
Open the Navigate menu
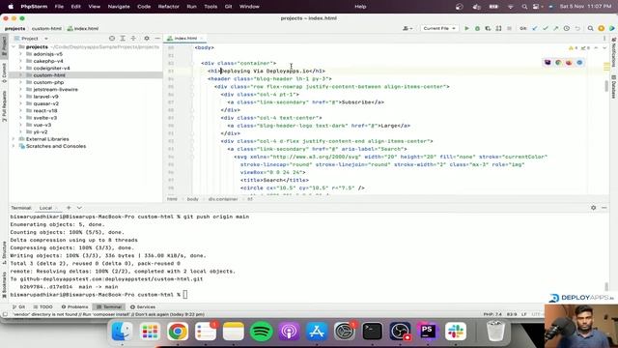(x=119, y=7)
